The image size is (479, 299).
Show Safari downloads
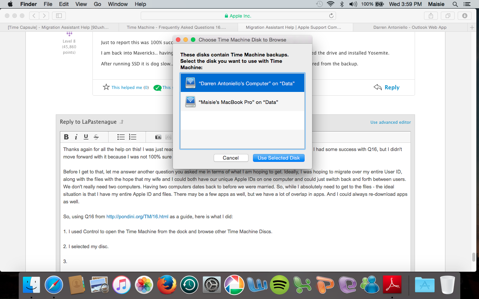pyautogui.click(x=464, y=16)
